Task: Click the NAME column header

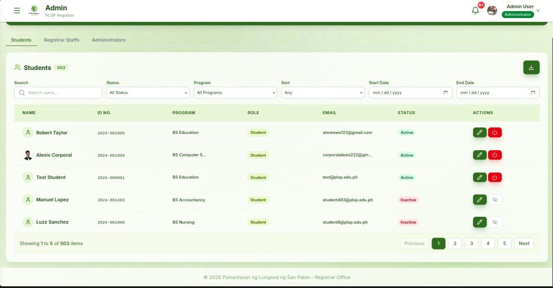Action: coord(29,113)
